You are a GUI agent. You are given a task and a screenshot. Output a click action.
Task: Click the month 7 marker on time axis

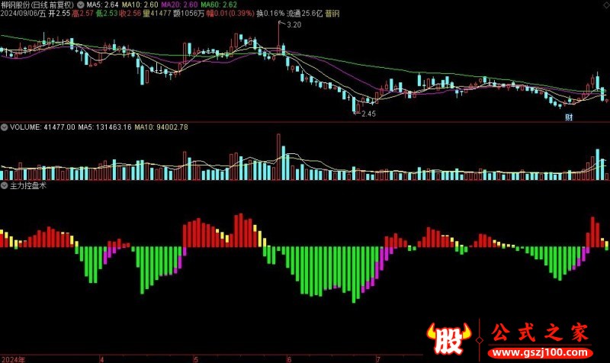click(x=377, y=359)
